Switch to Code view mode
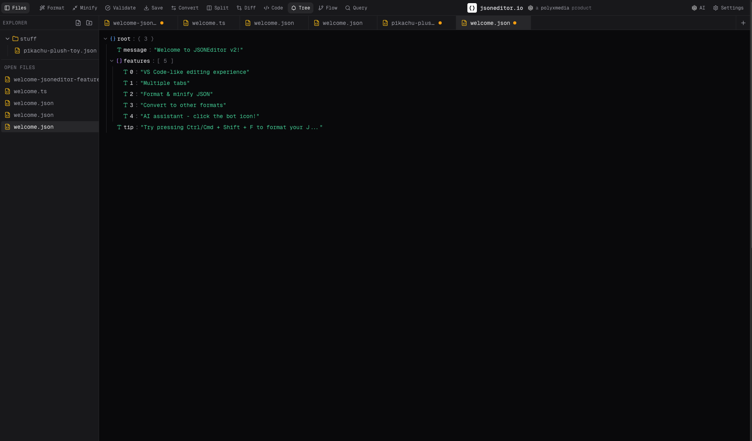Screen dimensions: 752x441 (x=273, y=8)
